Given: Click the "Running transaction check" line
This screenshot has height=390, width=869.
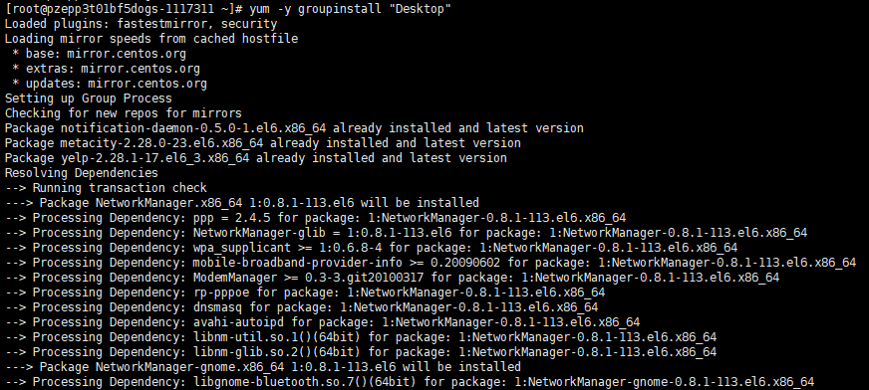Looking at the screenshot, I should [x=106, y=188].
